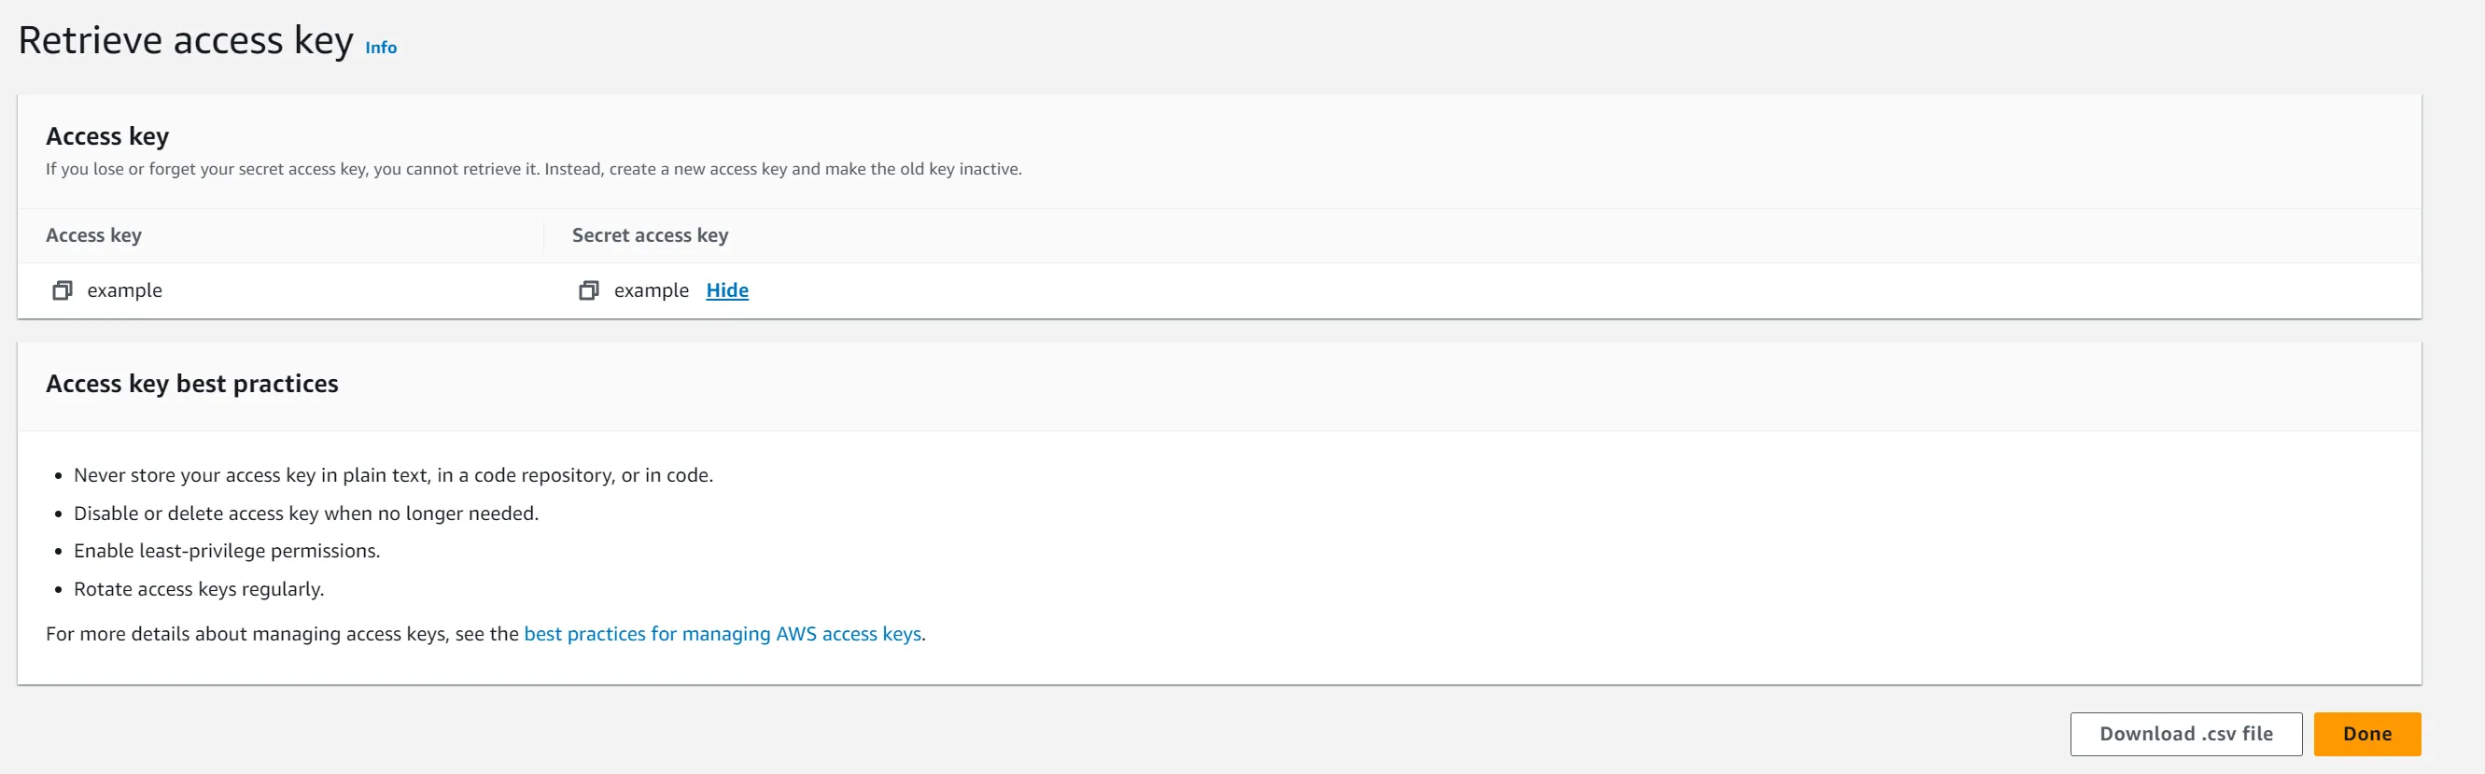Click "Enable least-privilege permissions" bullet
The image size is (2485, 774).
coord(227,551)
